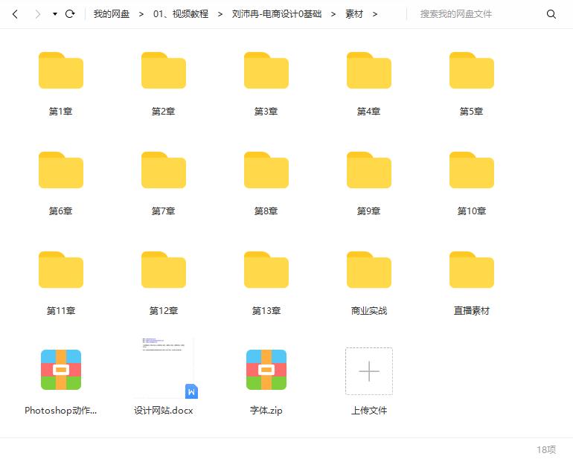Select the 字体.zip archive
573x462 pixels.
[266, 370]
